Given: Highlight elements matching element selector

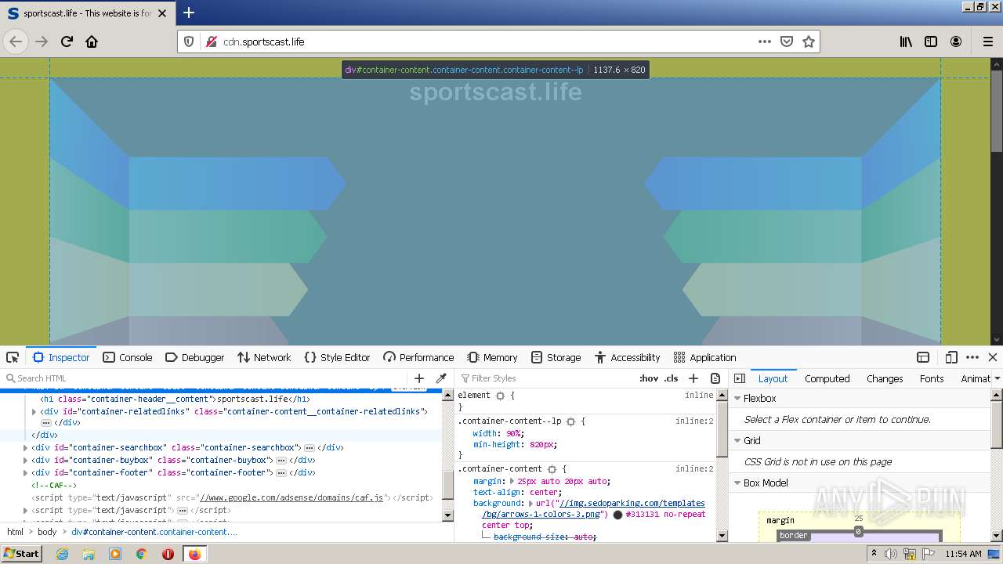Looking at the screenshot, I should pos(500,396).
